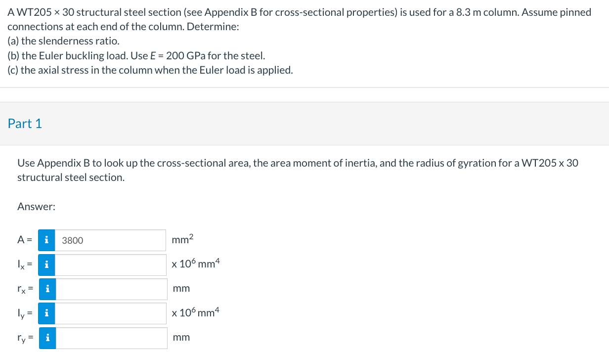Click the x 10⁶ mm⁴ unit beside Ix
Screen dimensions: 609x352
coord(195,264)
